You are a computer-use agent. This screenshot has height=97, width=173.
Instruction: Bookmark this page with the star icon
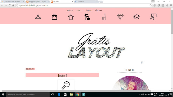tap(151, 5)
